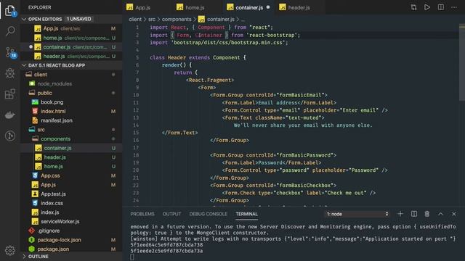Open the editor More Actions menu
Screen dimensions: 465x261
click(454, 7)
